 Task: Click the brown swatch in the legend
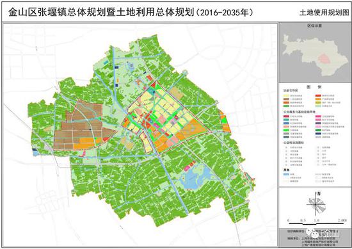tap(286, 99)
